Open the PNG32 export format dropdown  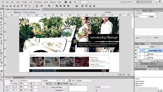(x=141, y=17)
